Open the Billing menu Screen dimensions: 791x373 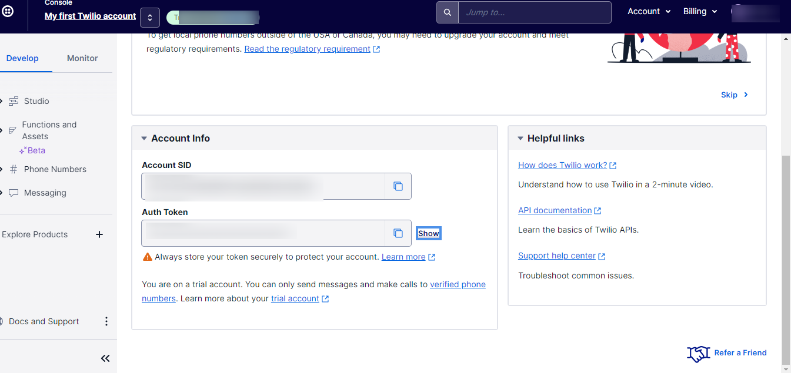click(x=700, y=12)
